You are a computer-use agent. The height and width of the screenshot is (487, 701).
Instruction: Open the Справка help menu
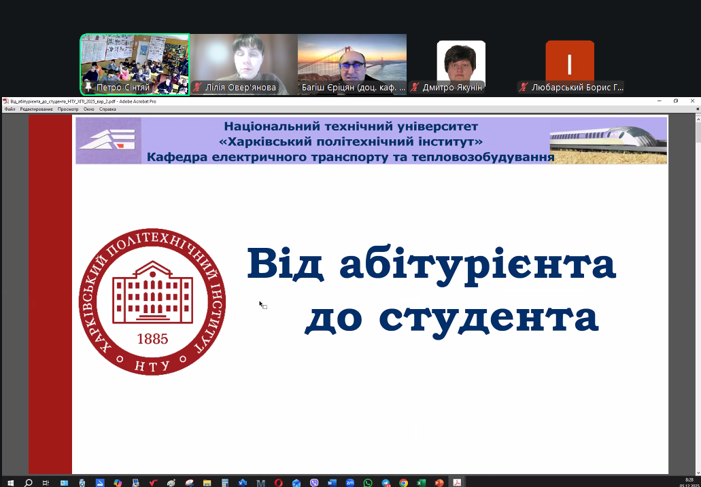click(x=107, y=109)
